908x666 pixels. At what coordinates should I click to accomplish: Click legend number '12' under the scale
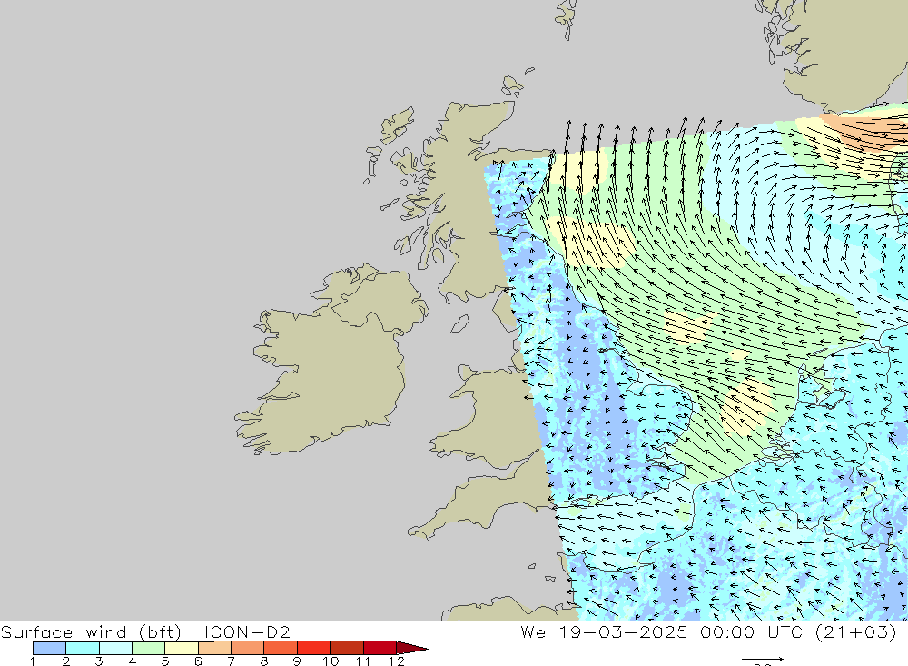396,661
